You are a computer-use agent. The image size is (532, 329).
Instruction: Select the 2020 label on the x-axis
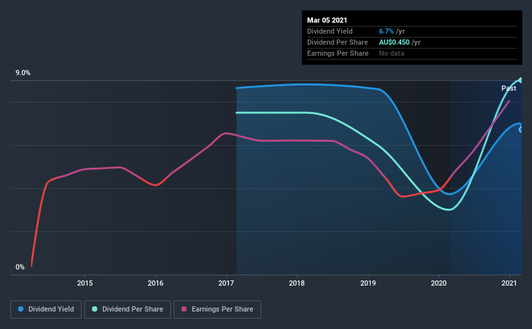coord(439,283)
